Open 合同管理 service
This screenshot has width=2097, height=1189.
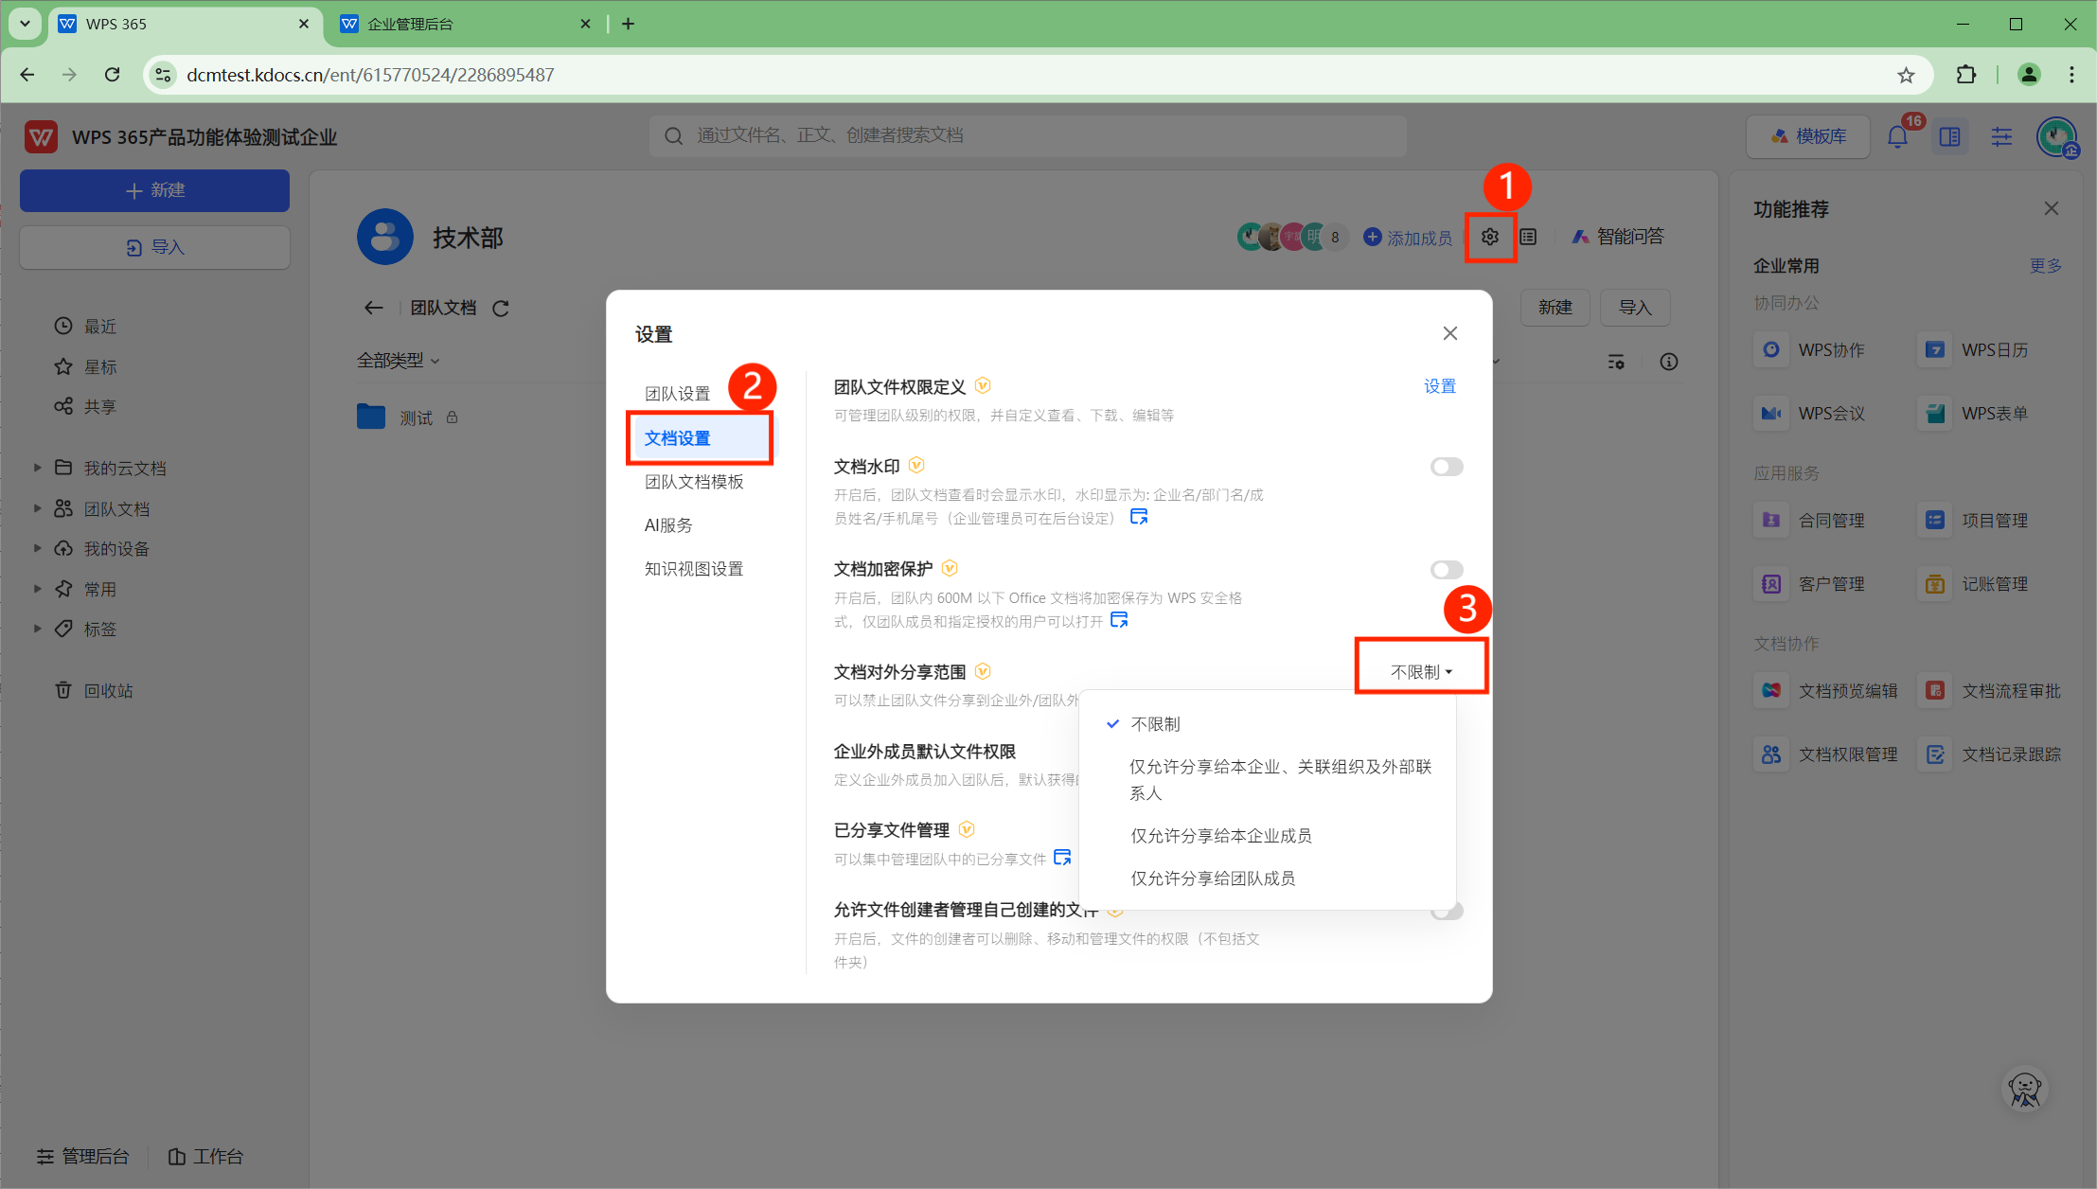point(1809,521)
